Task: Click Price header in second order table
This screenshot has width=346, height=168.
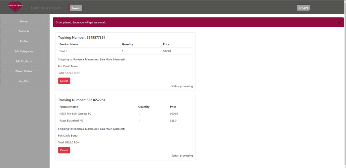Action: (173, 107)
